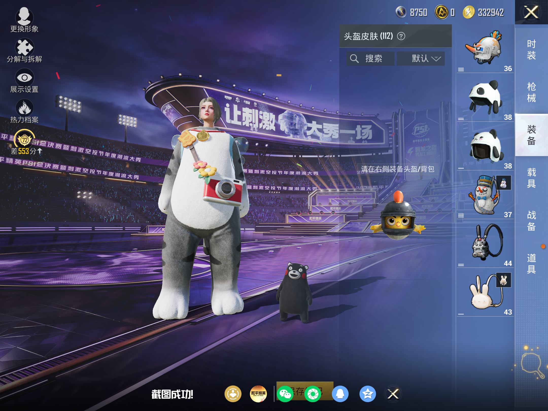Switch to the 载具 tab

532,178
